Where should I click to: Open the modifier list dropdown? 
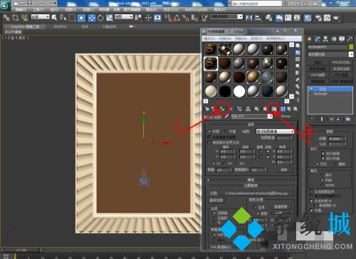pyautogui.click(x=351, y=54)
